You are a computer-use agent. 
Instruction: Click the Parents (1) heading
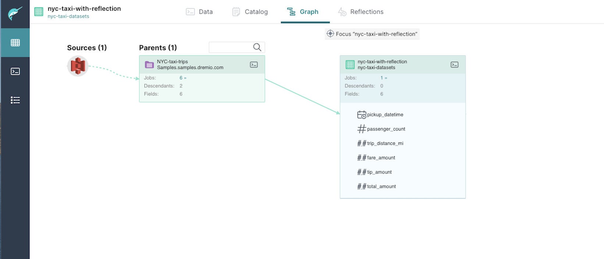point(158,48)
